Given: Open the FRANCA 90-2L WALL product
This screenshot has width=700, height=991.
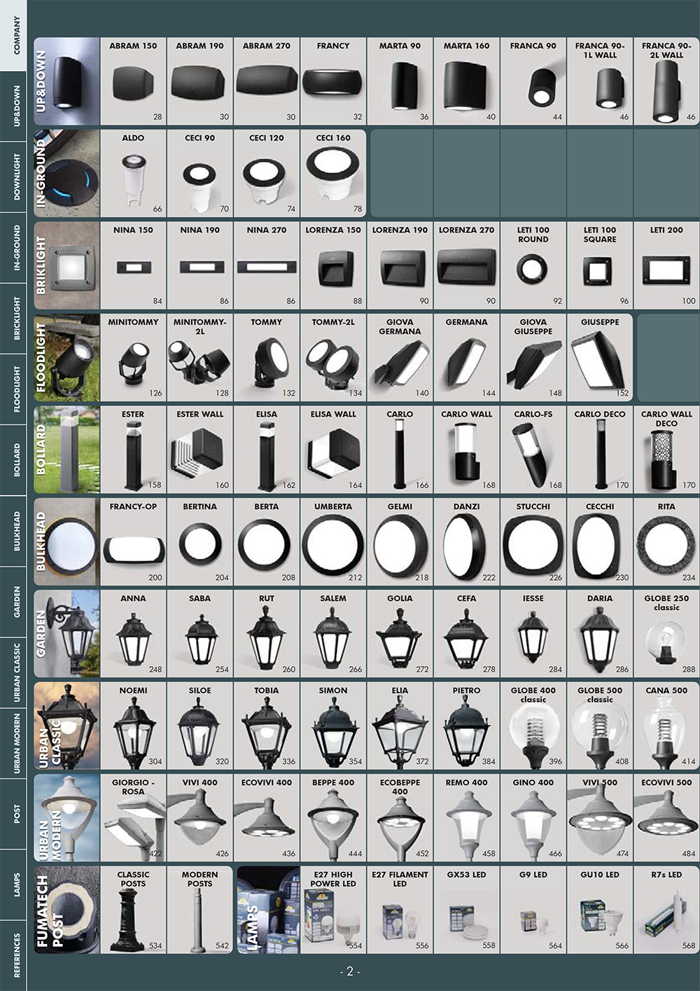Looking at the screenshot, I should point(666,81).
